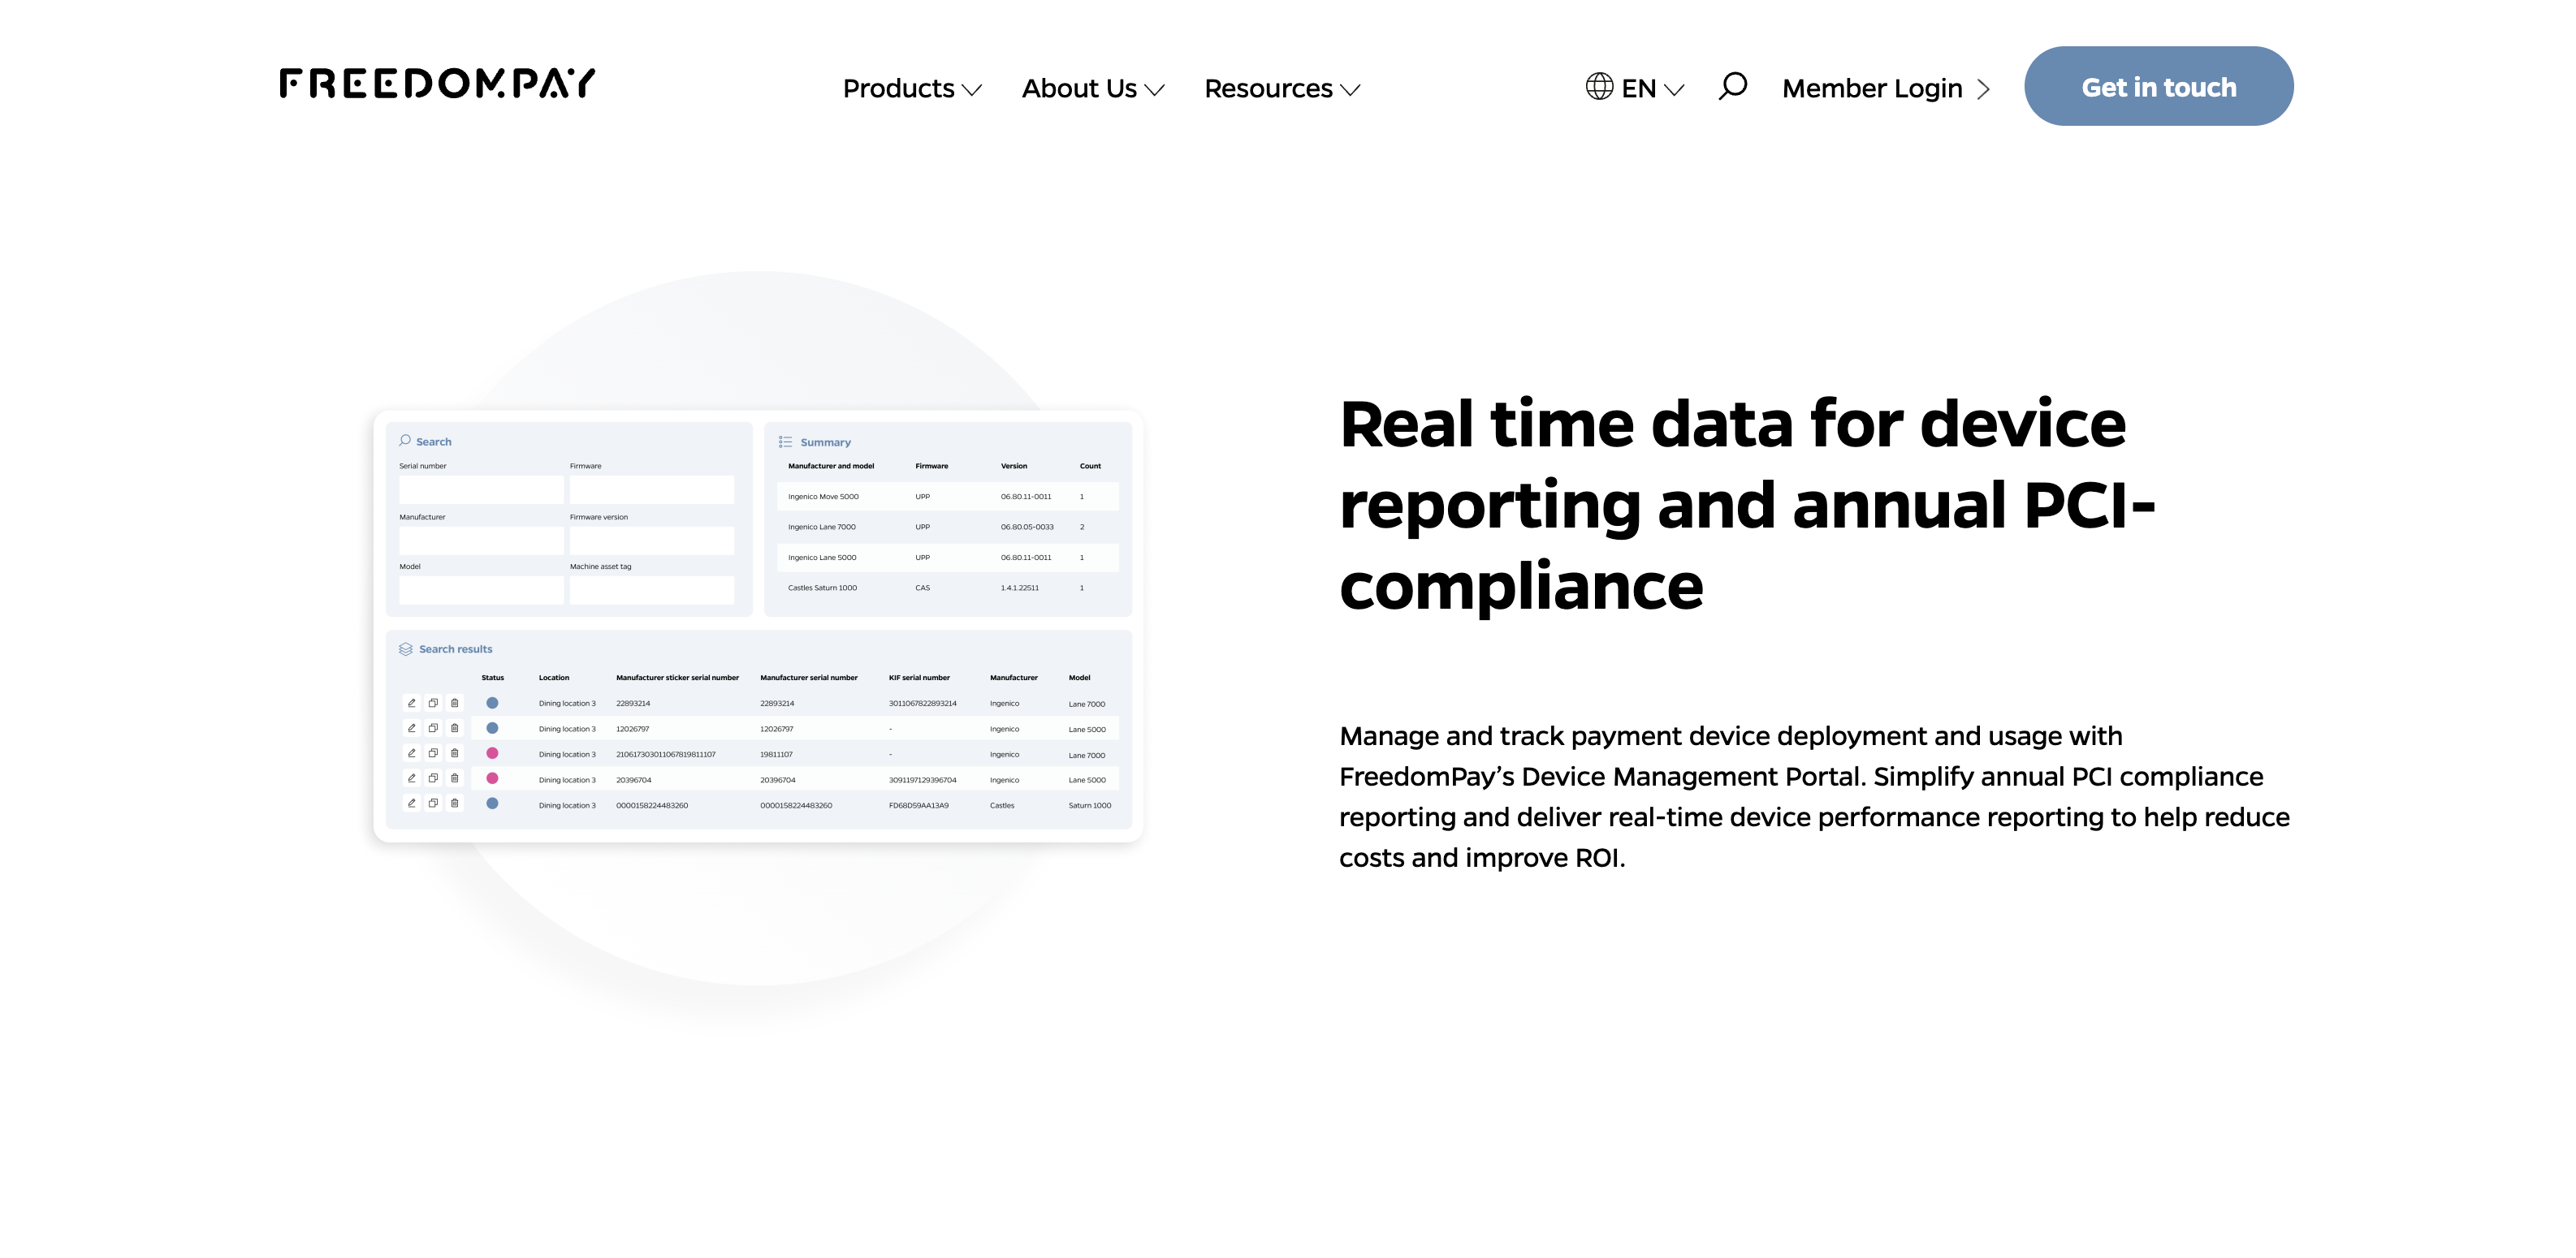Click the Search results layers icon
The width and height of the screenshot is (2576, 1258).
tap(406, 649)
